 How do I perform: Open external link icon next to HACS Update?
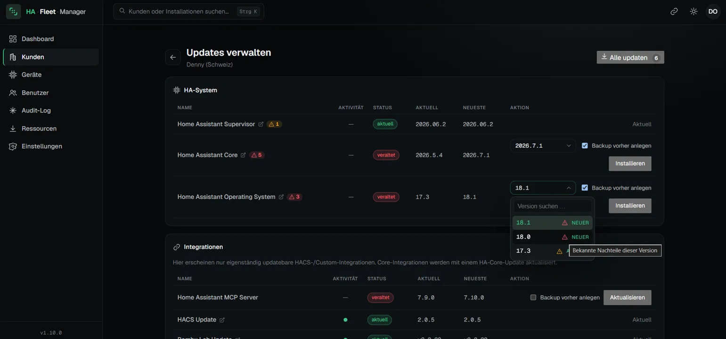click(222, 320)
